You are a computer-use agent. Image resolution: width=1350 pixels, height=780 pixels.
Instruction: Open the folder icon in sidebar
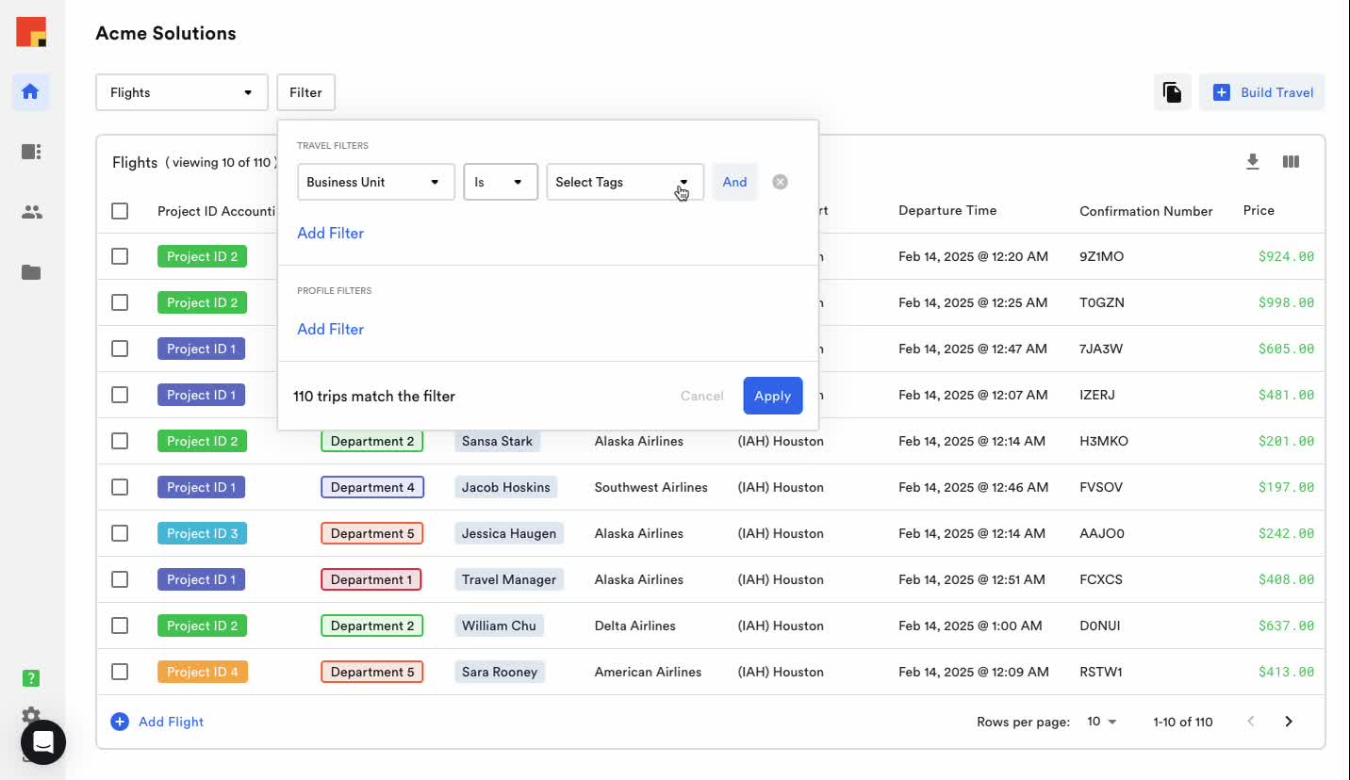31,272
